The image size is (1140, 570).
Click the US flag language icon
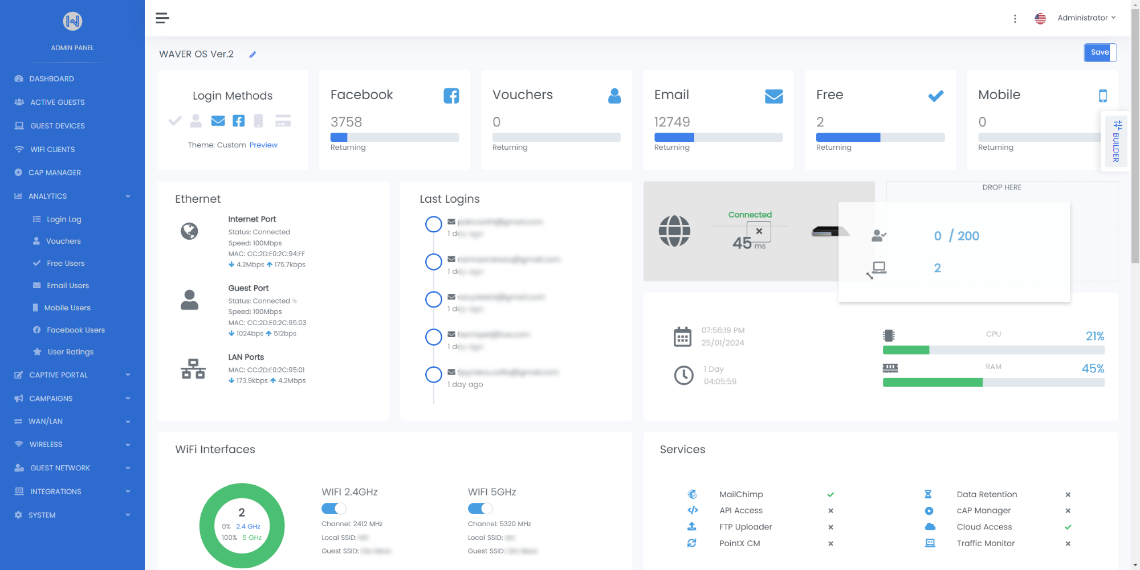click(1040, 19)
